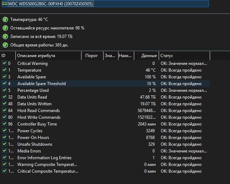Click the 47.68 ТБ data value

[148, 97]
